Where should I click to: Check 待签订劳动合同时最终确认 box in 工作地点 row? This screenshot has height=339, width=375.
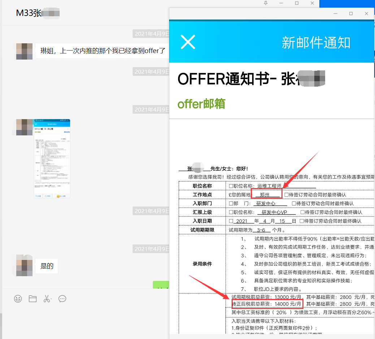coord(286,195)
